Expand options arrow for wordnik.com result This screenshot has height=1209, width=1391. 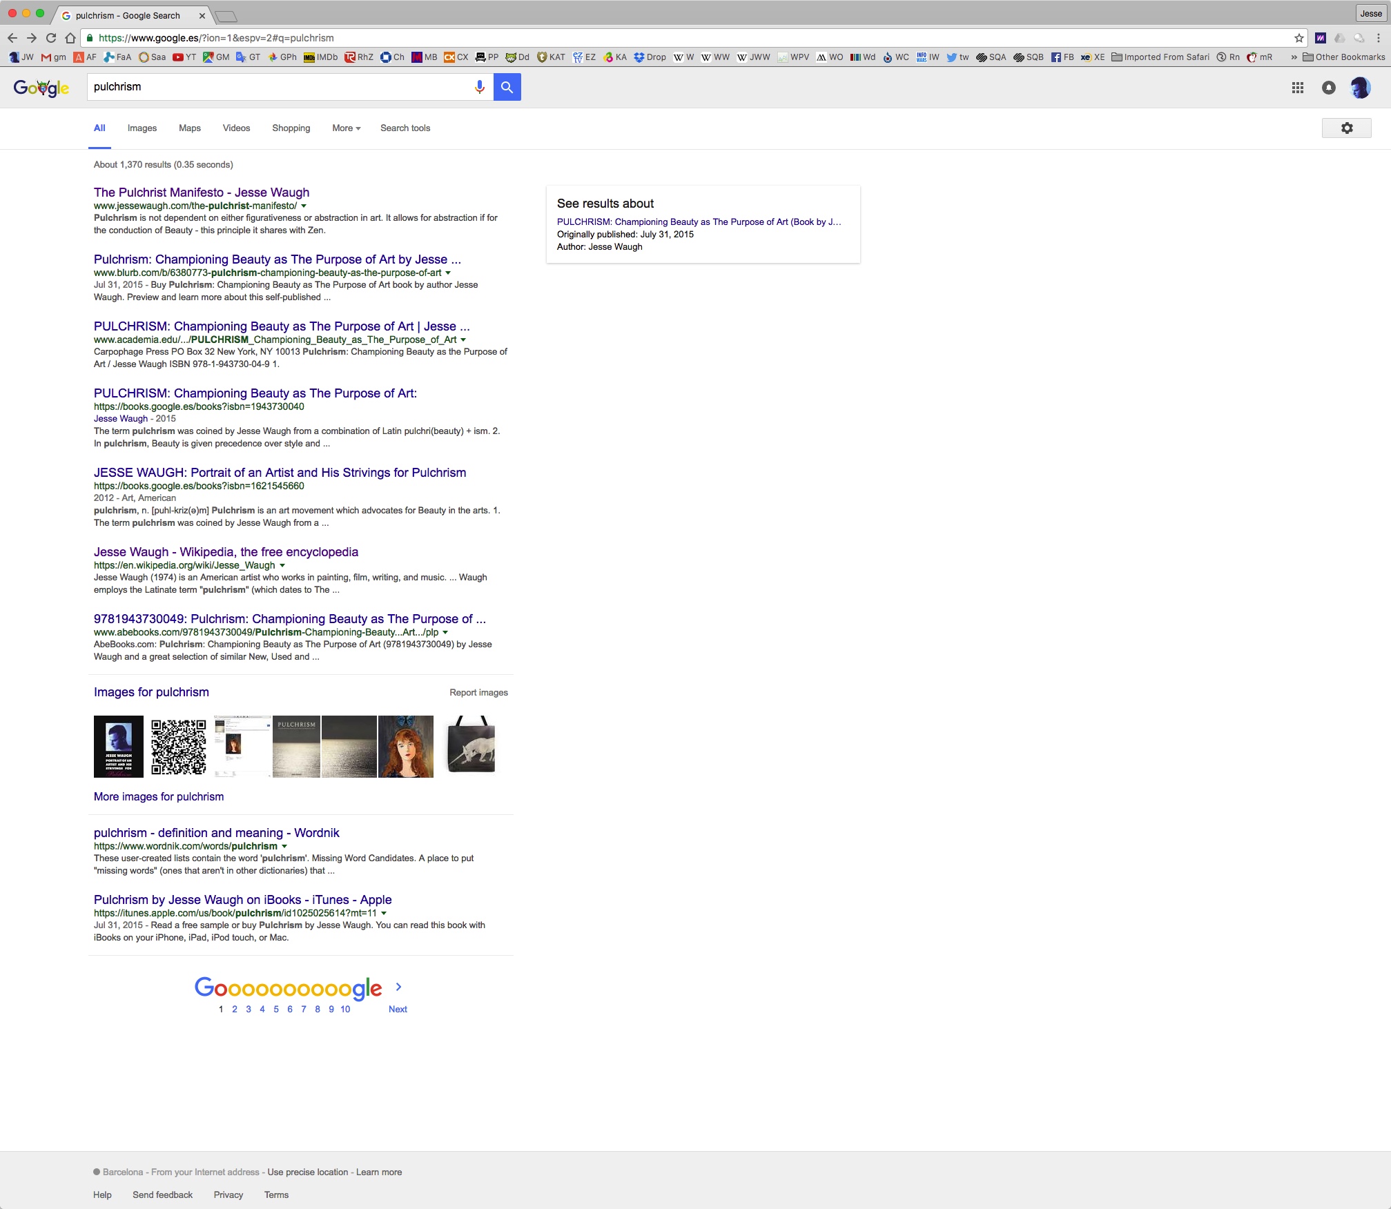click(x=284, y=847)
